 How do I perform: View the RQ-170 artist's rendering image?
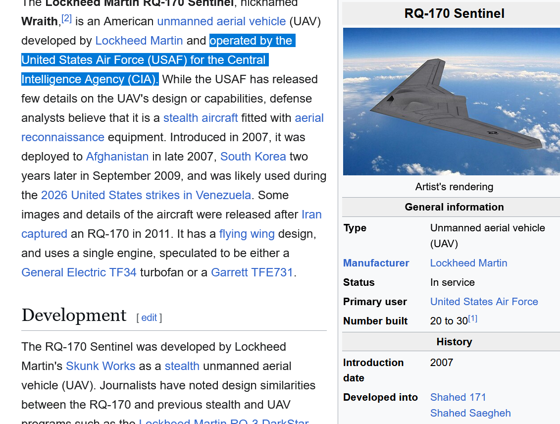click(x=452, y=102)
